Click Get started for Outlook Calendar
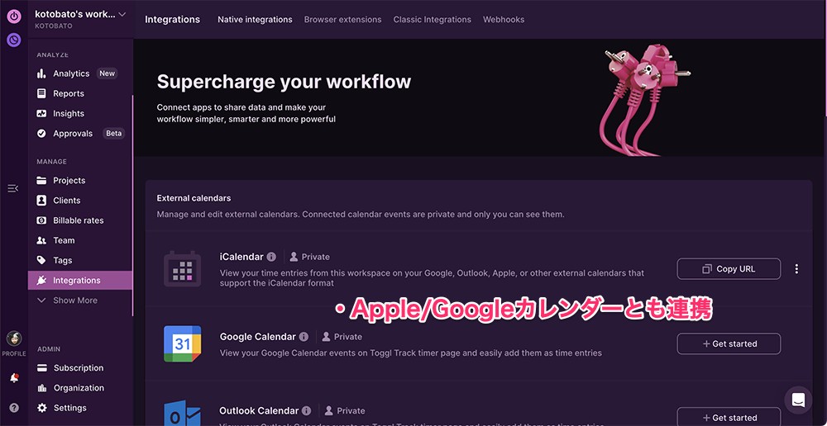The image size is (827, 426). [729, 417]
